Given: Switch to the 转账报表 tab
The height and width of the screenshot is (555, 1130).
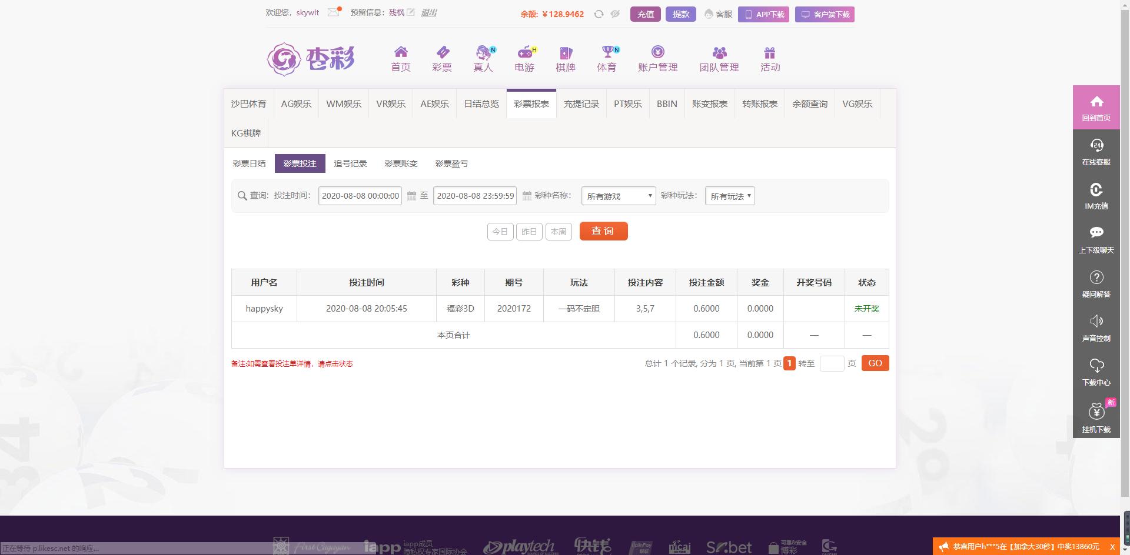Looking at the screenshot, I should [760, 103].
